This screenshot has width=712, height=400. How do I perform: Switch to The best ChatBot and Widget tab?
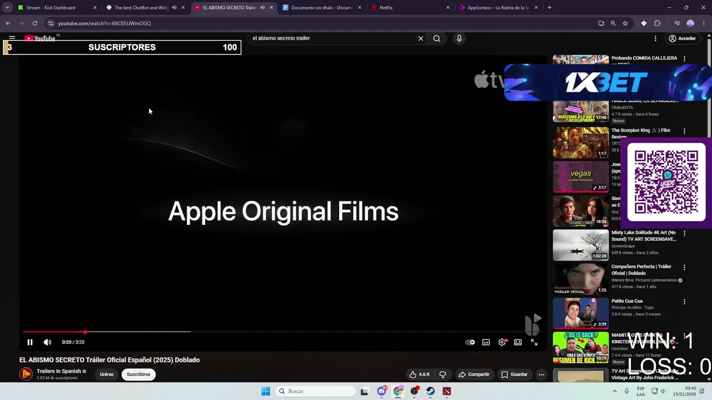[x=142, y=8]
